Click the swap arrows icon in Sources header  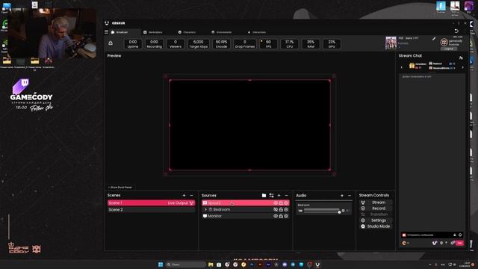271,196
